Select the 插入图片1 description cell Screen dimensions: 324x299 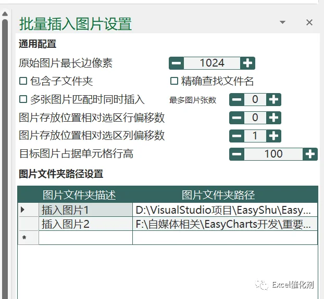(85, 210)
